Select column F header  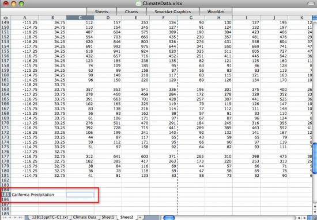tap(163, 18)
